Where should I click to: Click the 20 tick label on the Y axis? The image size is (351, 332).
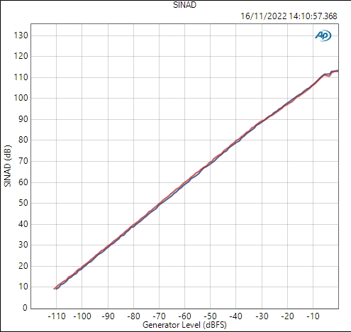coord(23,266)
